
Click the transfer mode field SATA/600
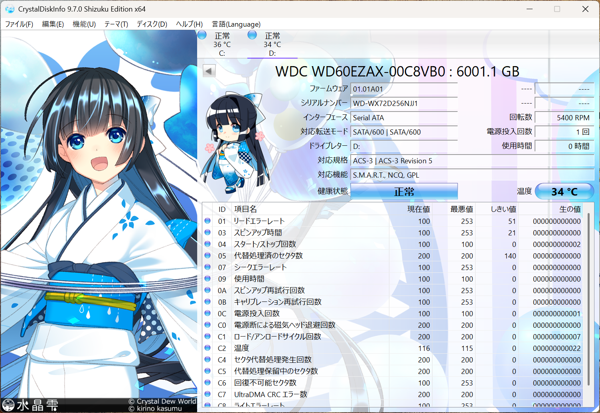point(404,132)
